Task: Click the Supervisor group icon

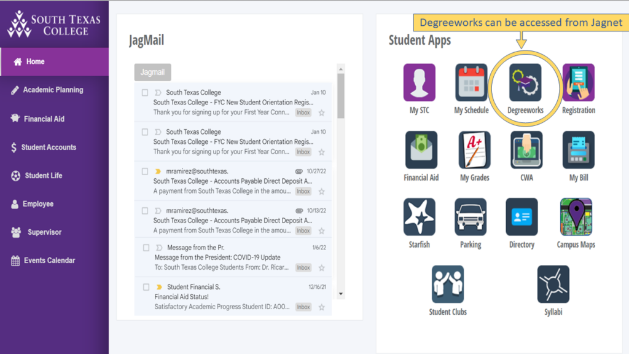Action: click(16, 232)
